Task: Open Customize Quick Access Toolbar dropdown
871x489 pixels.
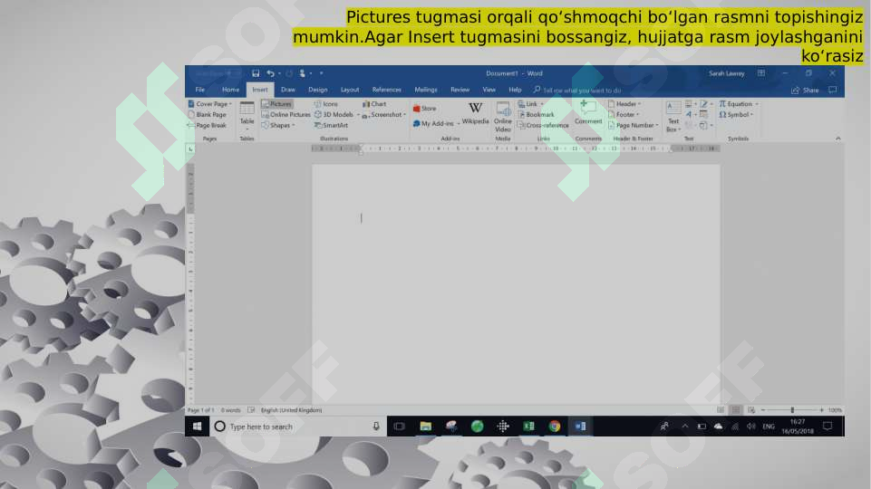Action: pyautogui.click(x=321, y=73)
